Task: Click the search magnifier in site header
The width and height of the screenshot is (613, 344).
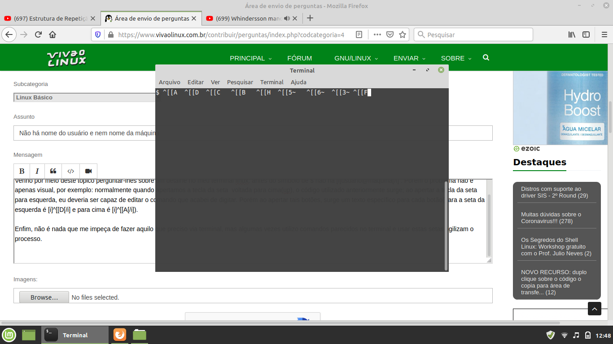Action: coord(486,58)
